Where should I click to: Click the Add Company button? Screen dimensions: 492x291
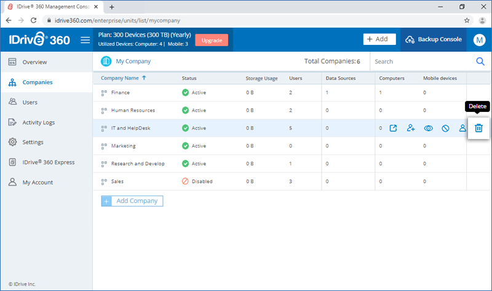pos(132,201)
